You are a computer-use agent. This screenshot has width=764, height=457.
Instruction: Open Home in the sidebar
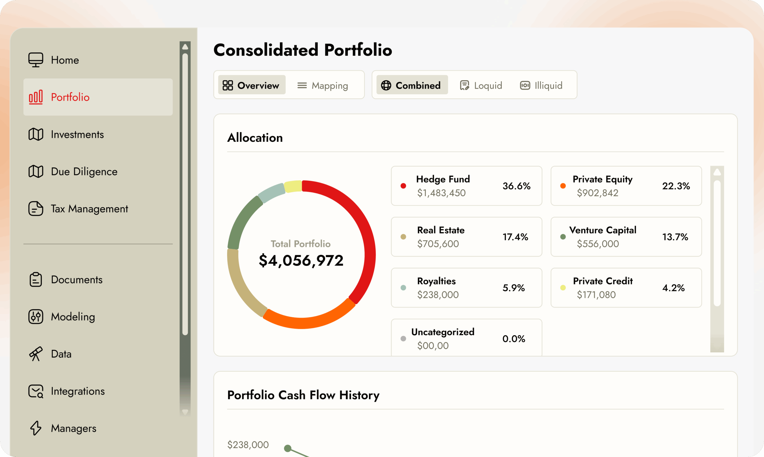pos(98,60)
